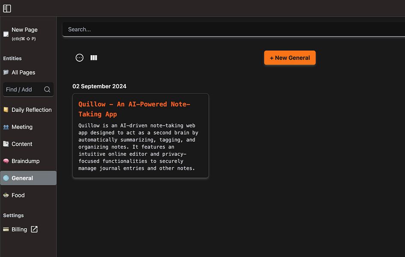Screen dimensions: 405x257
Task: Open the circled ellipsis options menu
Action: (x=80, y=58)
